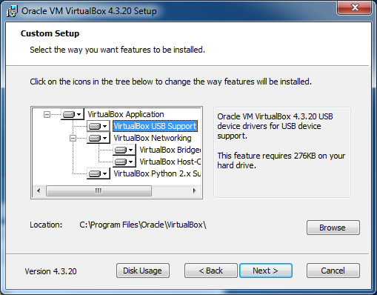Click the VirtualBox Networking drive icon
This screenshot has width=377, height=295.
click(x=99, y=138)
